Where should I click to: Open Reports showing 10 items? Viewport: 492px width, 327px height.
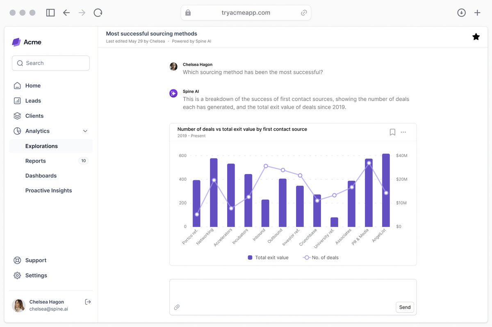point(35,161)
